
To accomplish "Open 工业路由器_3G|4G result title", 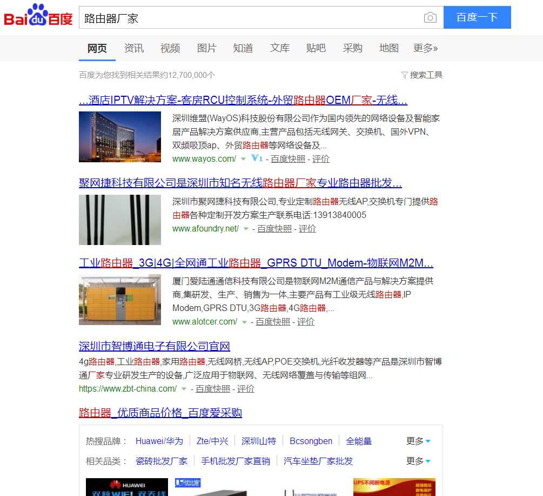I will 256,263.
